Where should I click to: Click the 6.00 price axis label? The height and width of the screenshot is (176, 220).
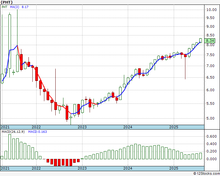210,90
